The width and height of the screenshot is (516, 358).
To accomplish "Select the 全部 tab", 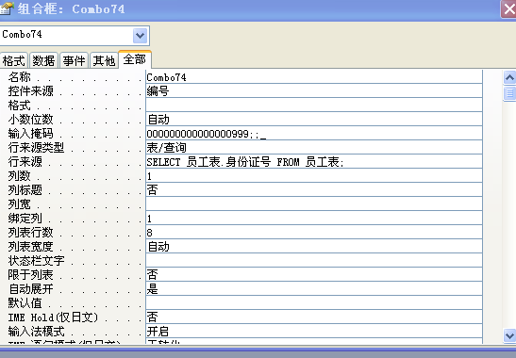I will coord(135,59).
